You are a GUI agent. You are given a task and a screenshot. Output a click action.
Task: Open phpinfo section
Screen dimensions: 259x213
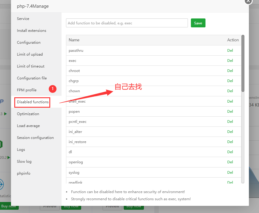[x=23, y=173]
